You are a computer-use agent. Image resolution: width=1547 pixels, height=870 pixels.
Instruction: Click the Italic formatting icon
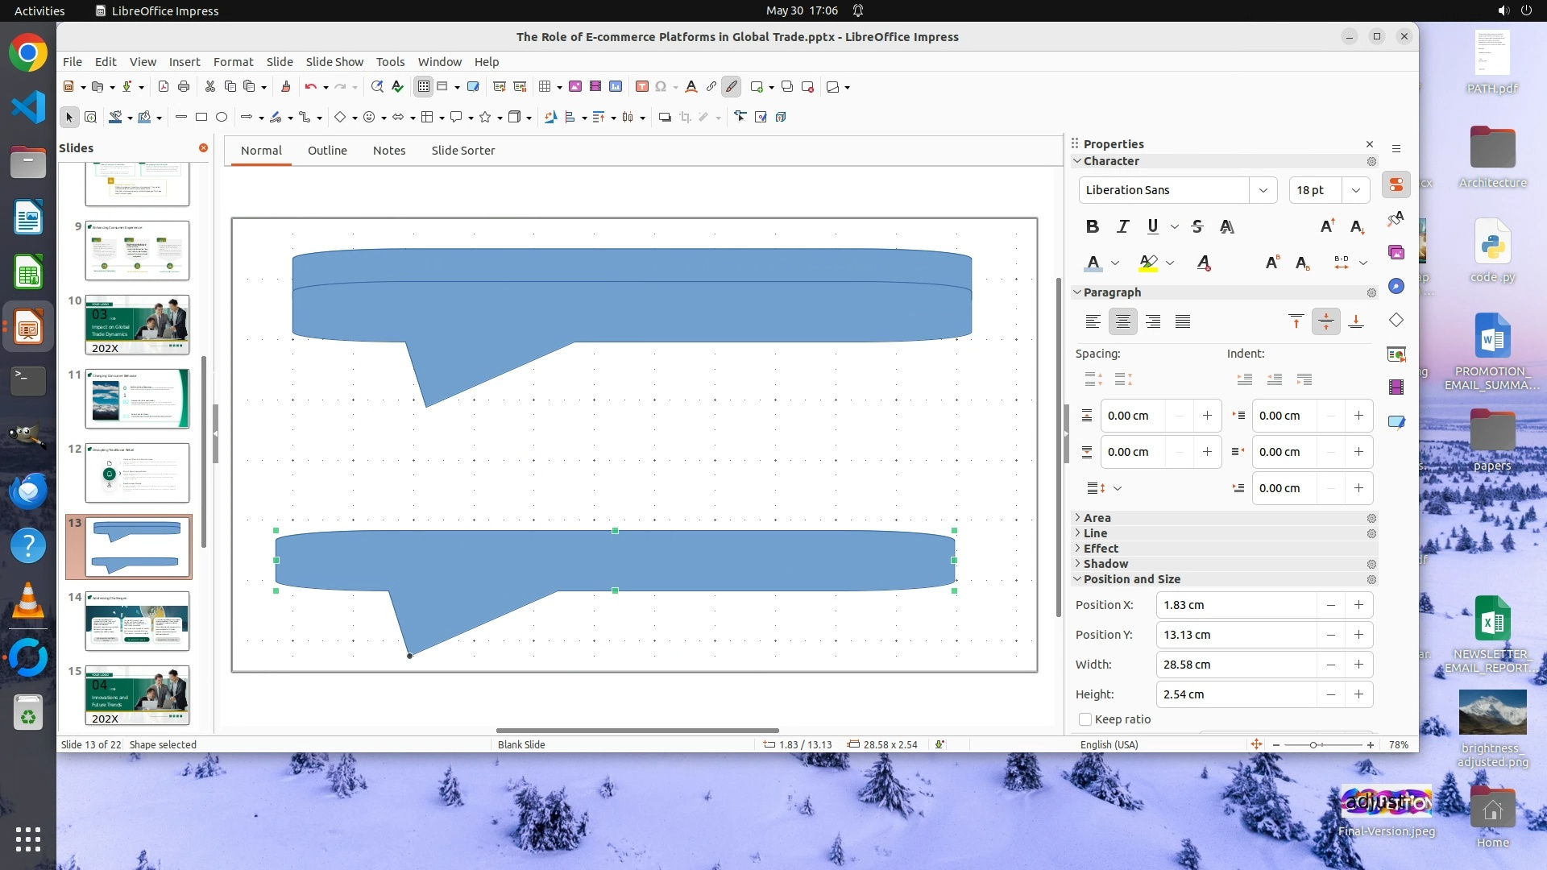(x=1122, y=226)
